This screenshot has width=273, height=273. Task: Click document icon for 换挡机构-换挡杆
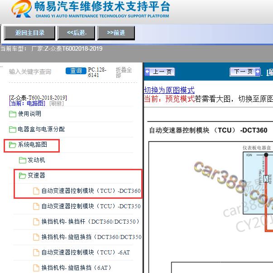click(x=36, y=222)
